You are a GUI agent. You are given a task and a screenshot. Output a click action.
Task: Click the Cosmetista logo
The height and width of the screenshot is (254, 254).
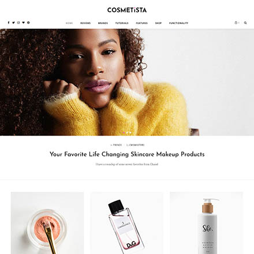(x=127, y=10)
